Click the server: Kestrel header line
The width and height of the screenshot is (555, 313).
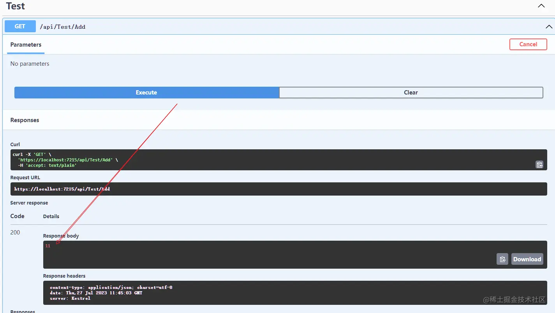[x=70, y=298]
